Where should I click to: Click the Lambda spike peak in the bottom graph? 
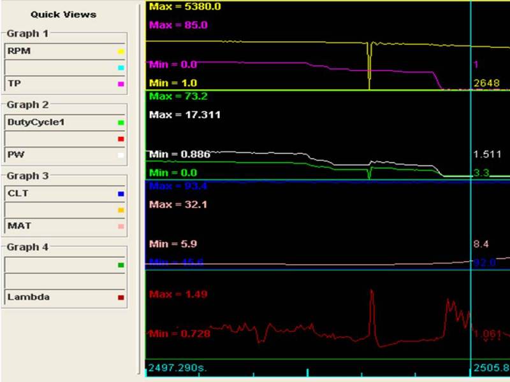(371, 290)
